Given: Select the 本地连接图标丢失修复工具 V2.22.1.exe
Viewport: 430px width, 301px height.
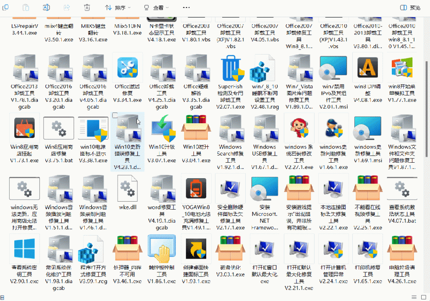Looking at the screenshot, I should pyautogui.click(x=333, y=188).
